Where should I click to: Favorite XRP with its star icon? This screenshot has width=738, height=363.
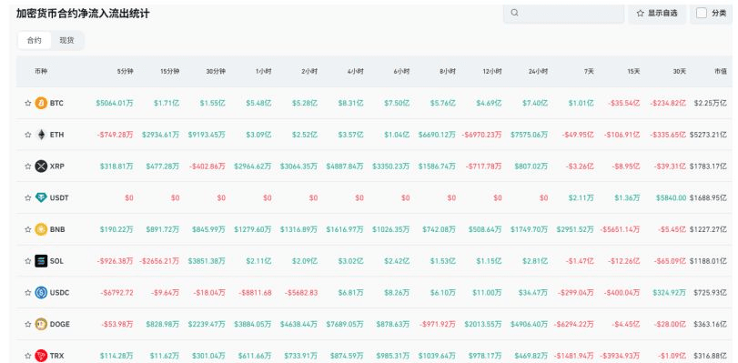[28, 166]
